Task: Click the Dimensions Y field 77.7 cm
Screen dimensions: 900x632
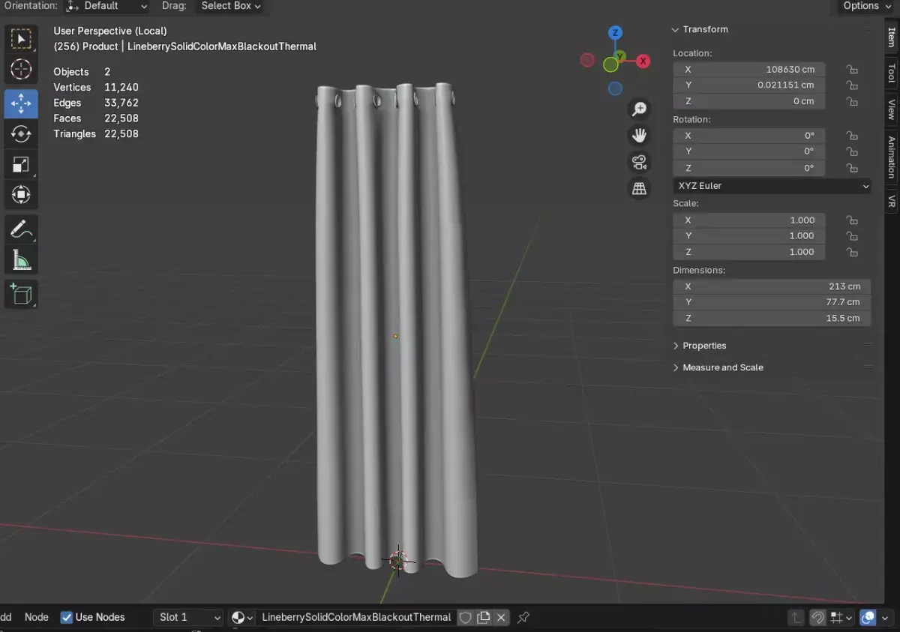Action: click(x=772, y=302)
